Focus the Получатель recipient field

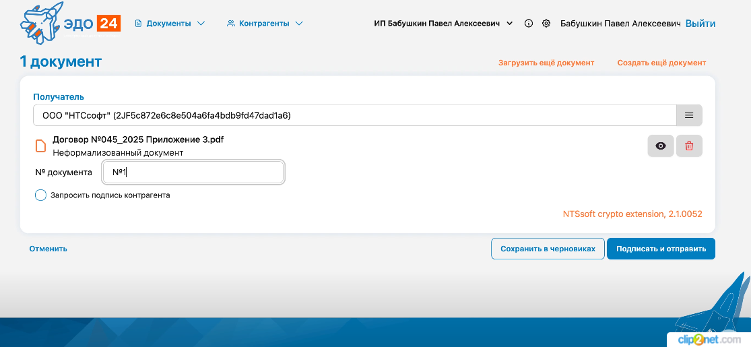point(354,115)
